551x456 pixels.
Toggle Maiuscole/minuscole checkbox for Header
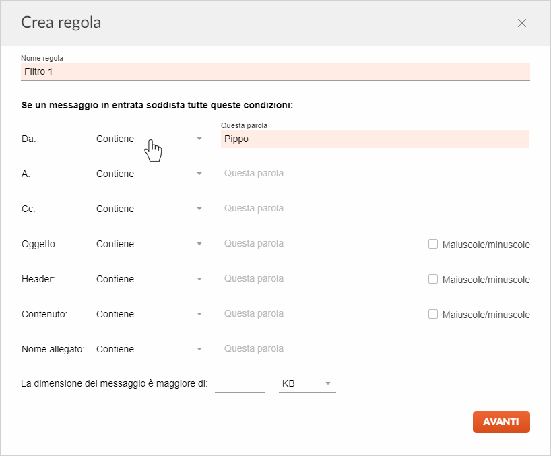click(x=433, y=279)
